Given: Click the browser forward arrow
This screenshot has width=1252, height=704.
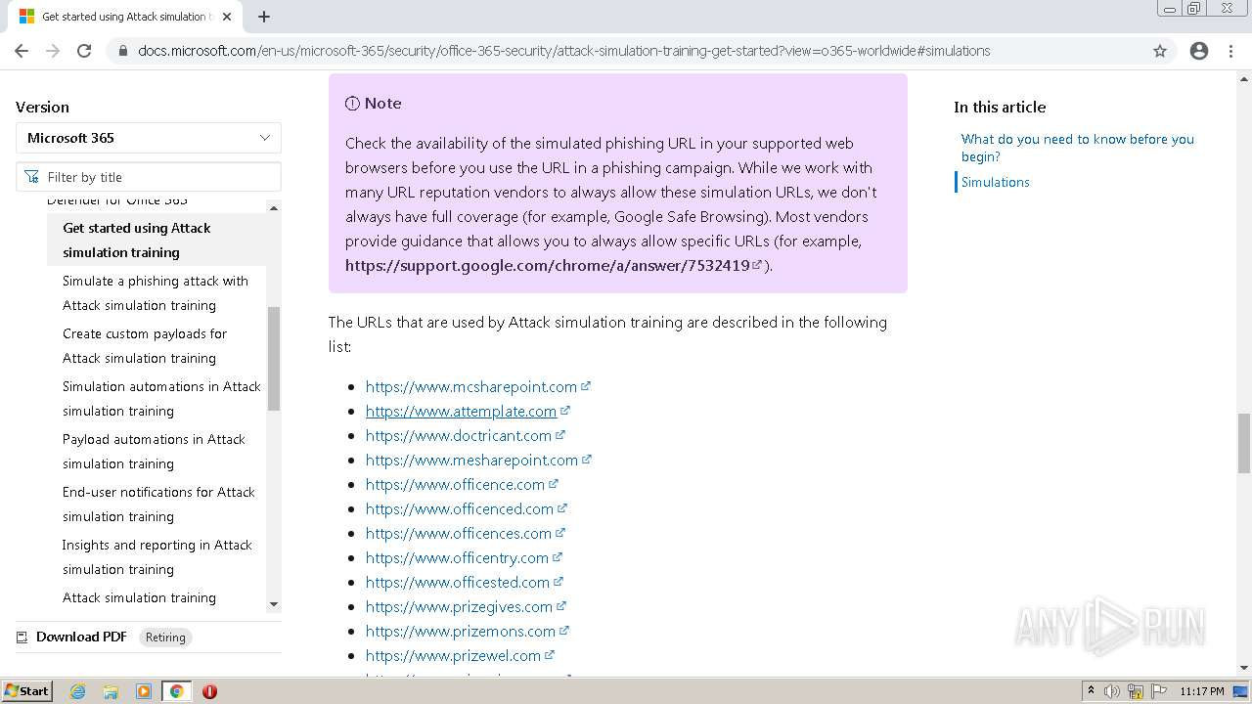Looking at the screenshot, I should tap(53, 51).
